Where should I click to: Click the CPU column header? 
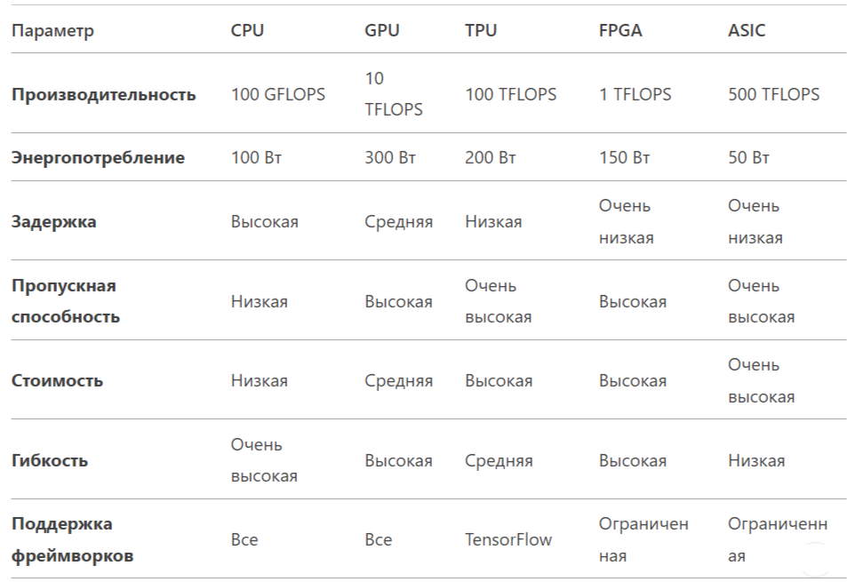point(247,30)
